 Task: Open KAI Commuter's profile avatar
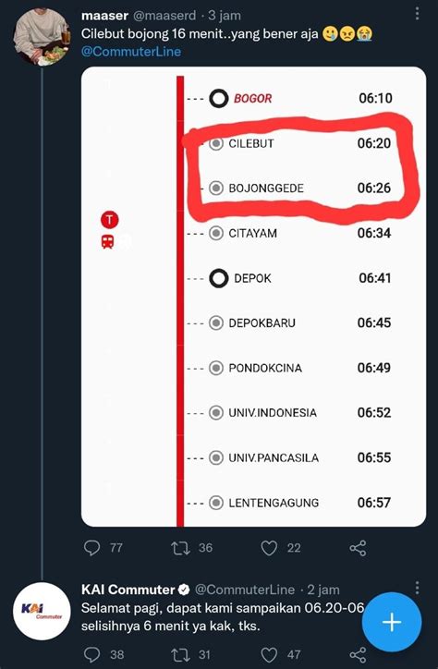click(42, 611)
